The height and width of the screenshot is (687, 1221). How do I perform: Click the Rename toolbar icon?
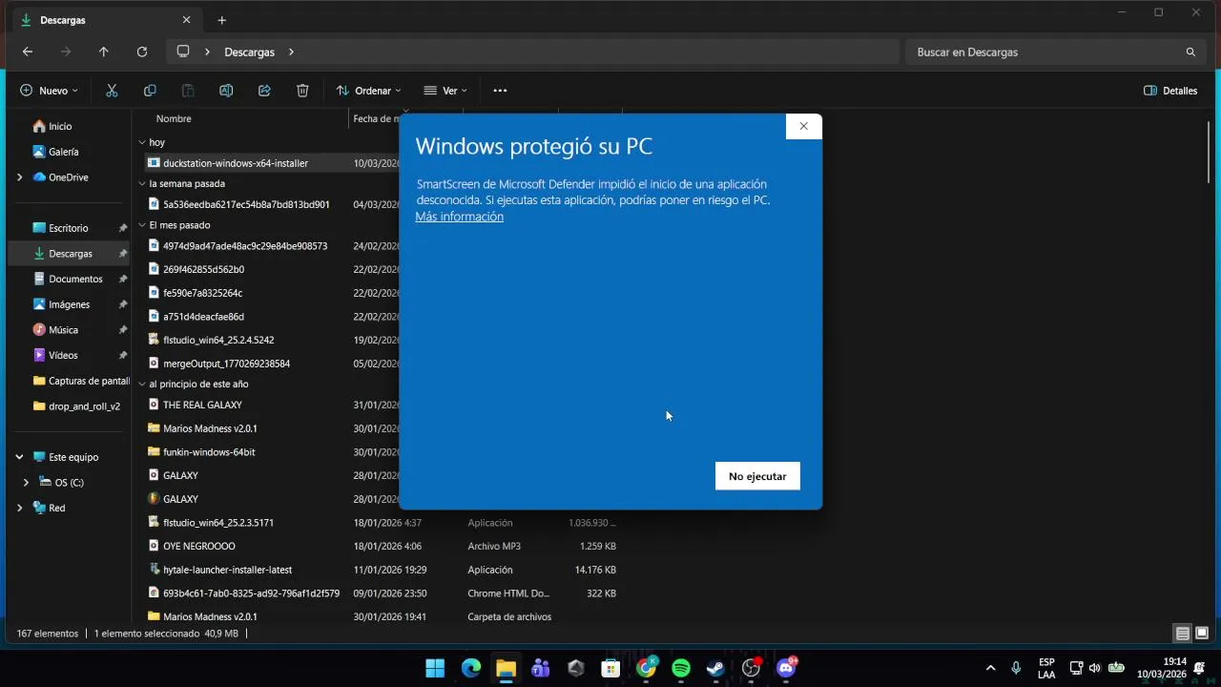click(x=226, y=91)
